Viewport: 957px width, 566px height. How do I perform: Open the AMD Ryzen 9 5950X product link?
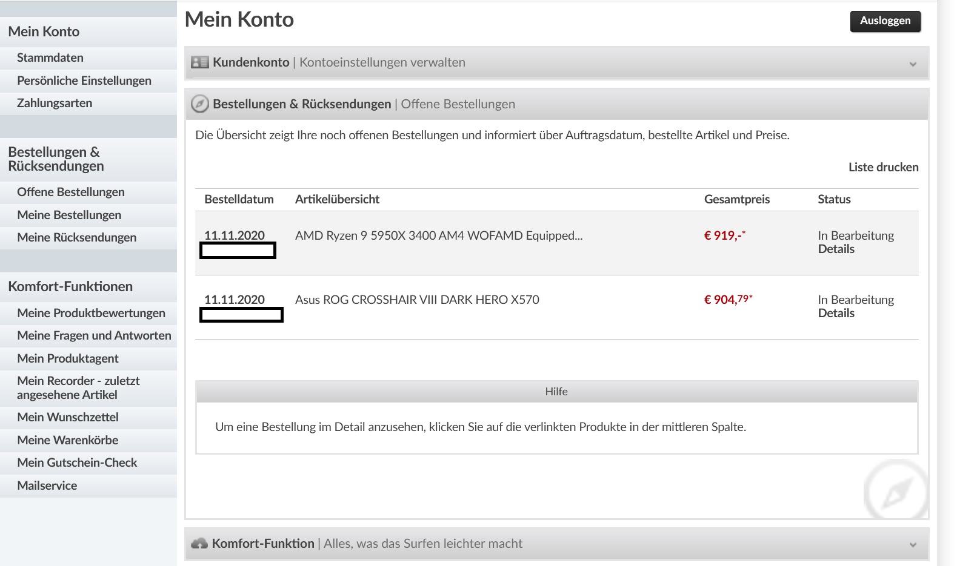(x=438, y=235)
